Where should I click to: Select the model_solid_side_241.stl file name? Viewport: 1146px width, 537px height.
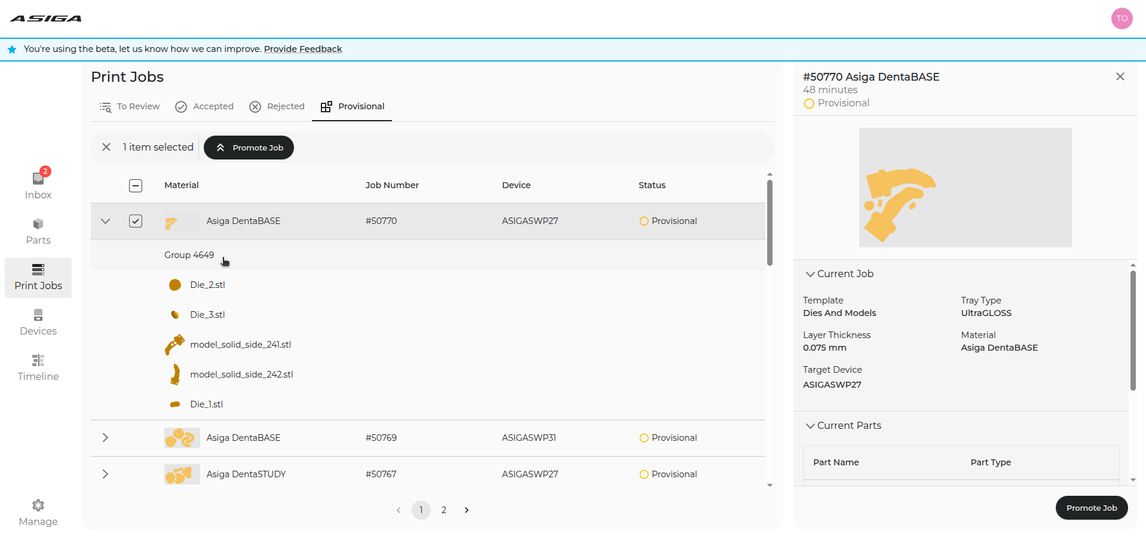[241, 345]
